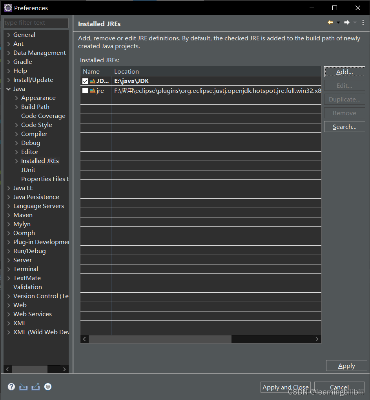
Task: Uncheck the JDK default JRE checkbox
Action: point(85,81)
